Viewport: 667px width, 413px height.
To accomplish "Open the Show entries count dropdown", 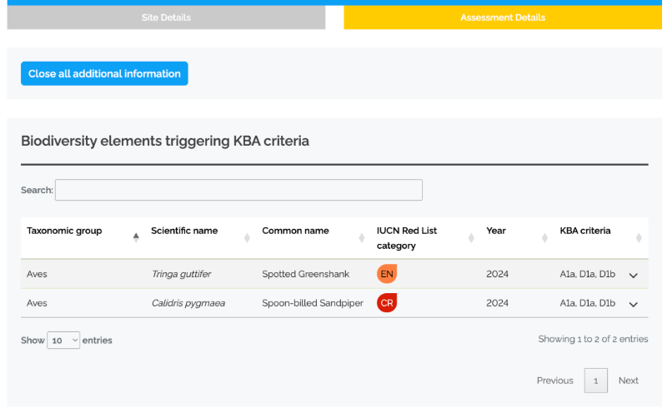I will [63, 341].
